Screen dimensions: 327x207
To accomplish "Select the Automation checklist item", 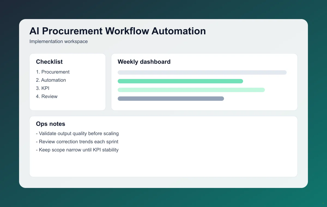I will 51,80.
